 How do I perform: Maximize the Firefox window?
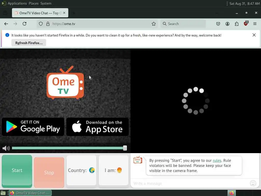point(246,13)
